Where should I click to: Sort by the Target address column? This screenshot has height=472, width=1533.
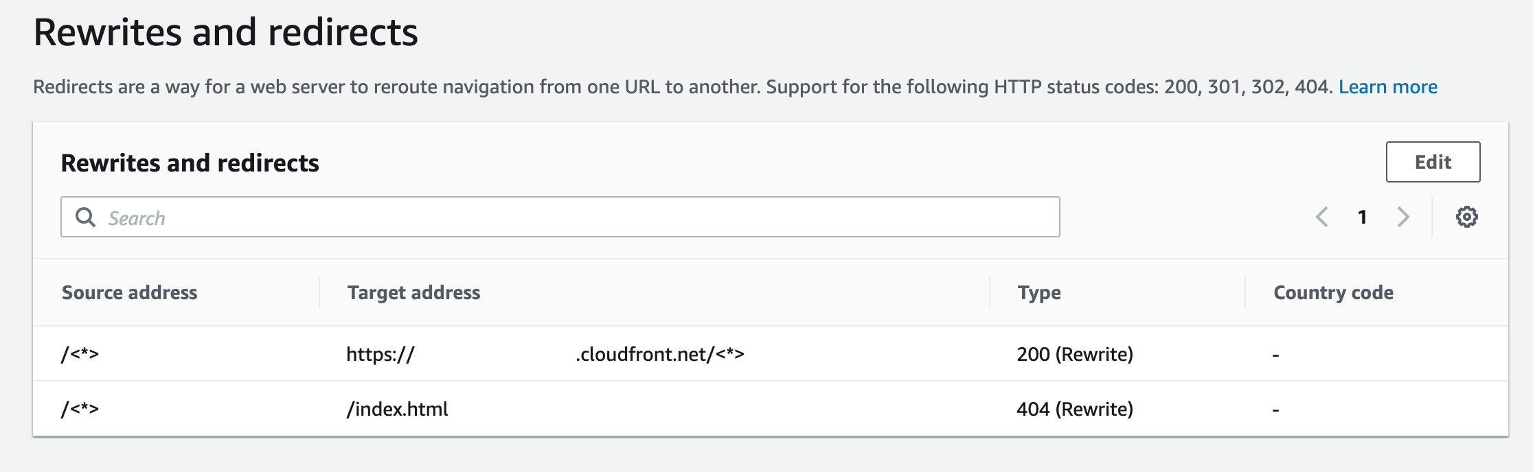413,292
